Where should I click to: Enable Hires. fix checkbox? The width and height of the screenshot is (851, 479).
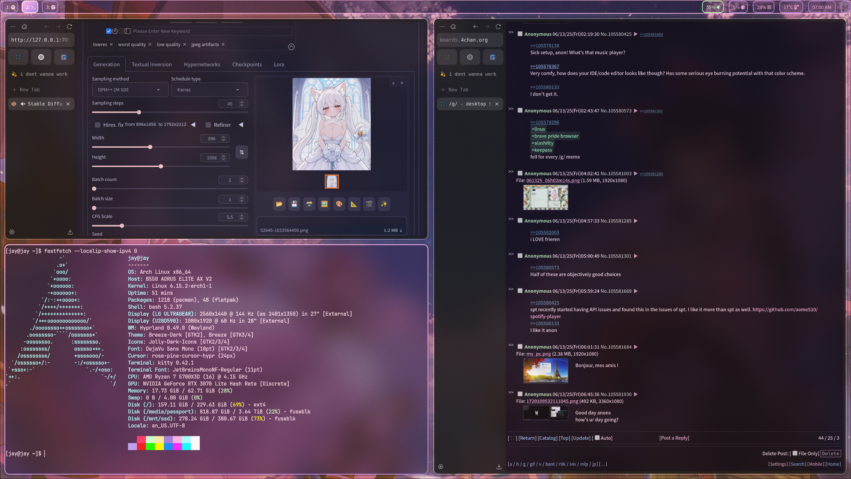(x=97, y=125)
